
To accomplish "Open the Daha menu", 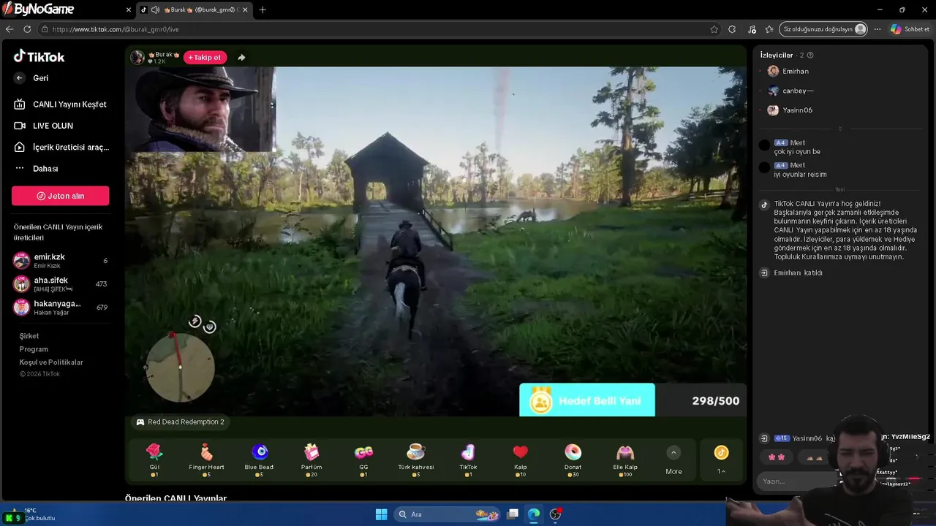I will 36,169.
